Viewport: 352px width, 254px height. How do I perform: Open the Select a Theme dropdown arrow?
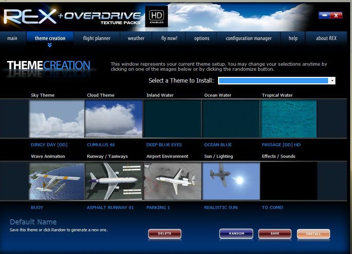332,81
